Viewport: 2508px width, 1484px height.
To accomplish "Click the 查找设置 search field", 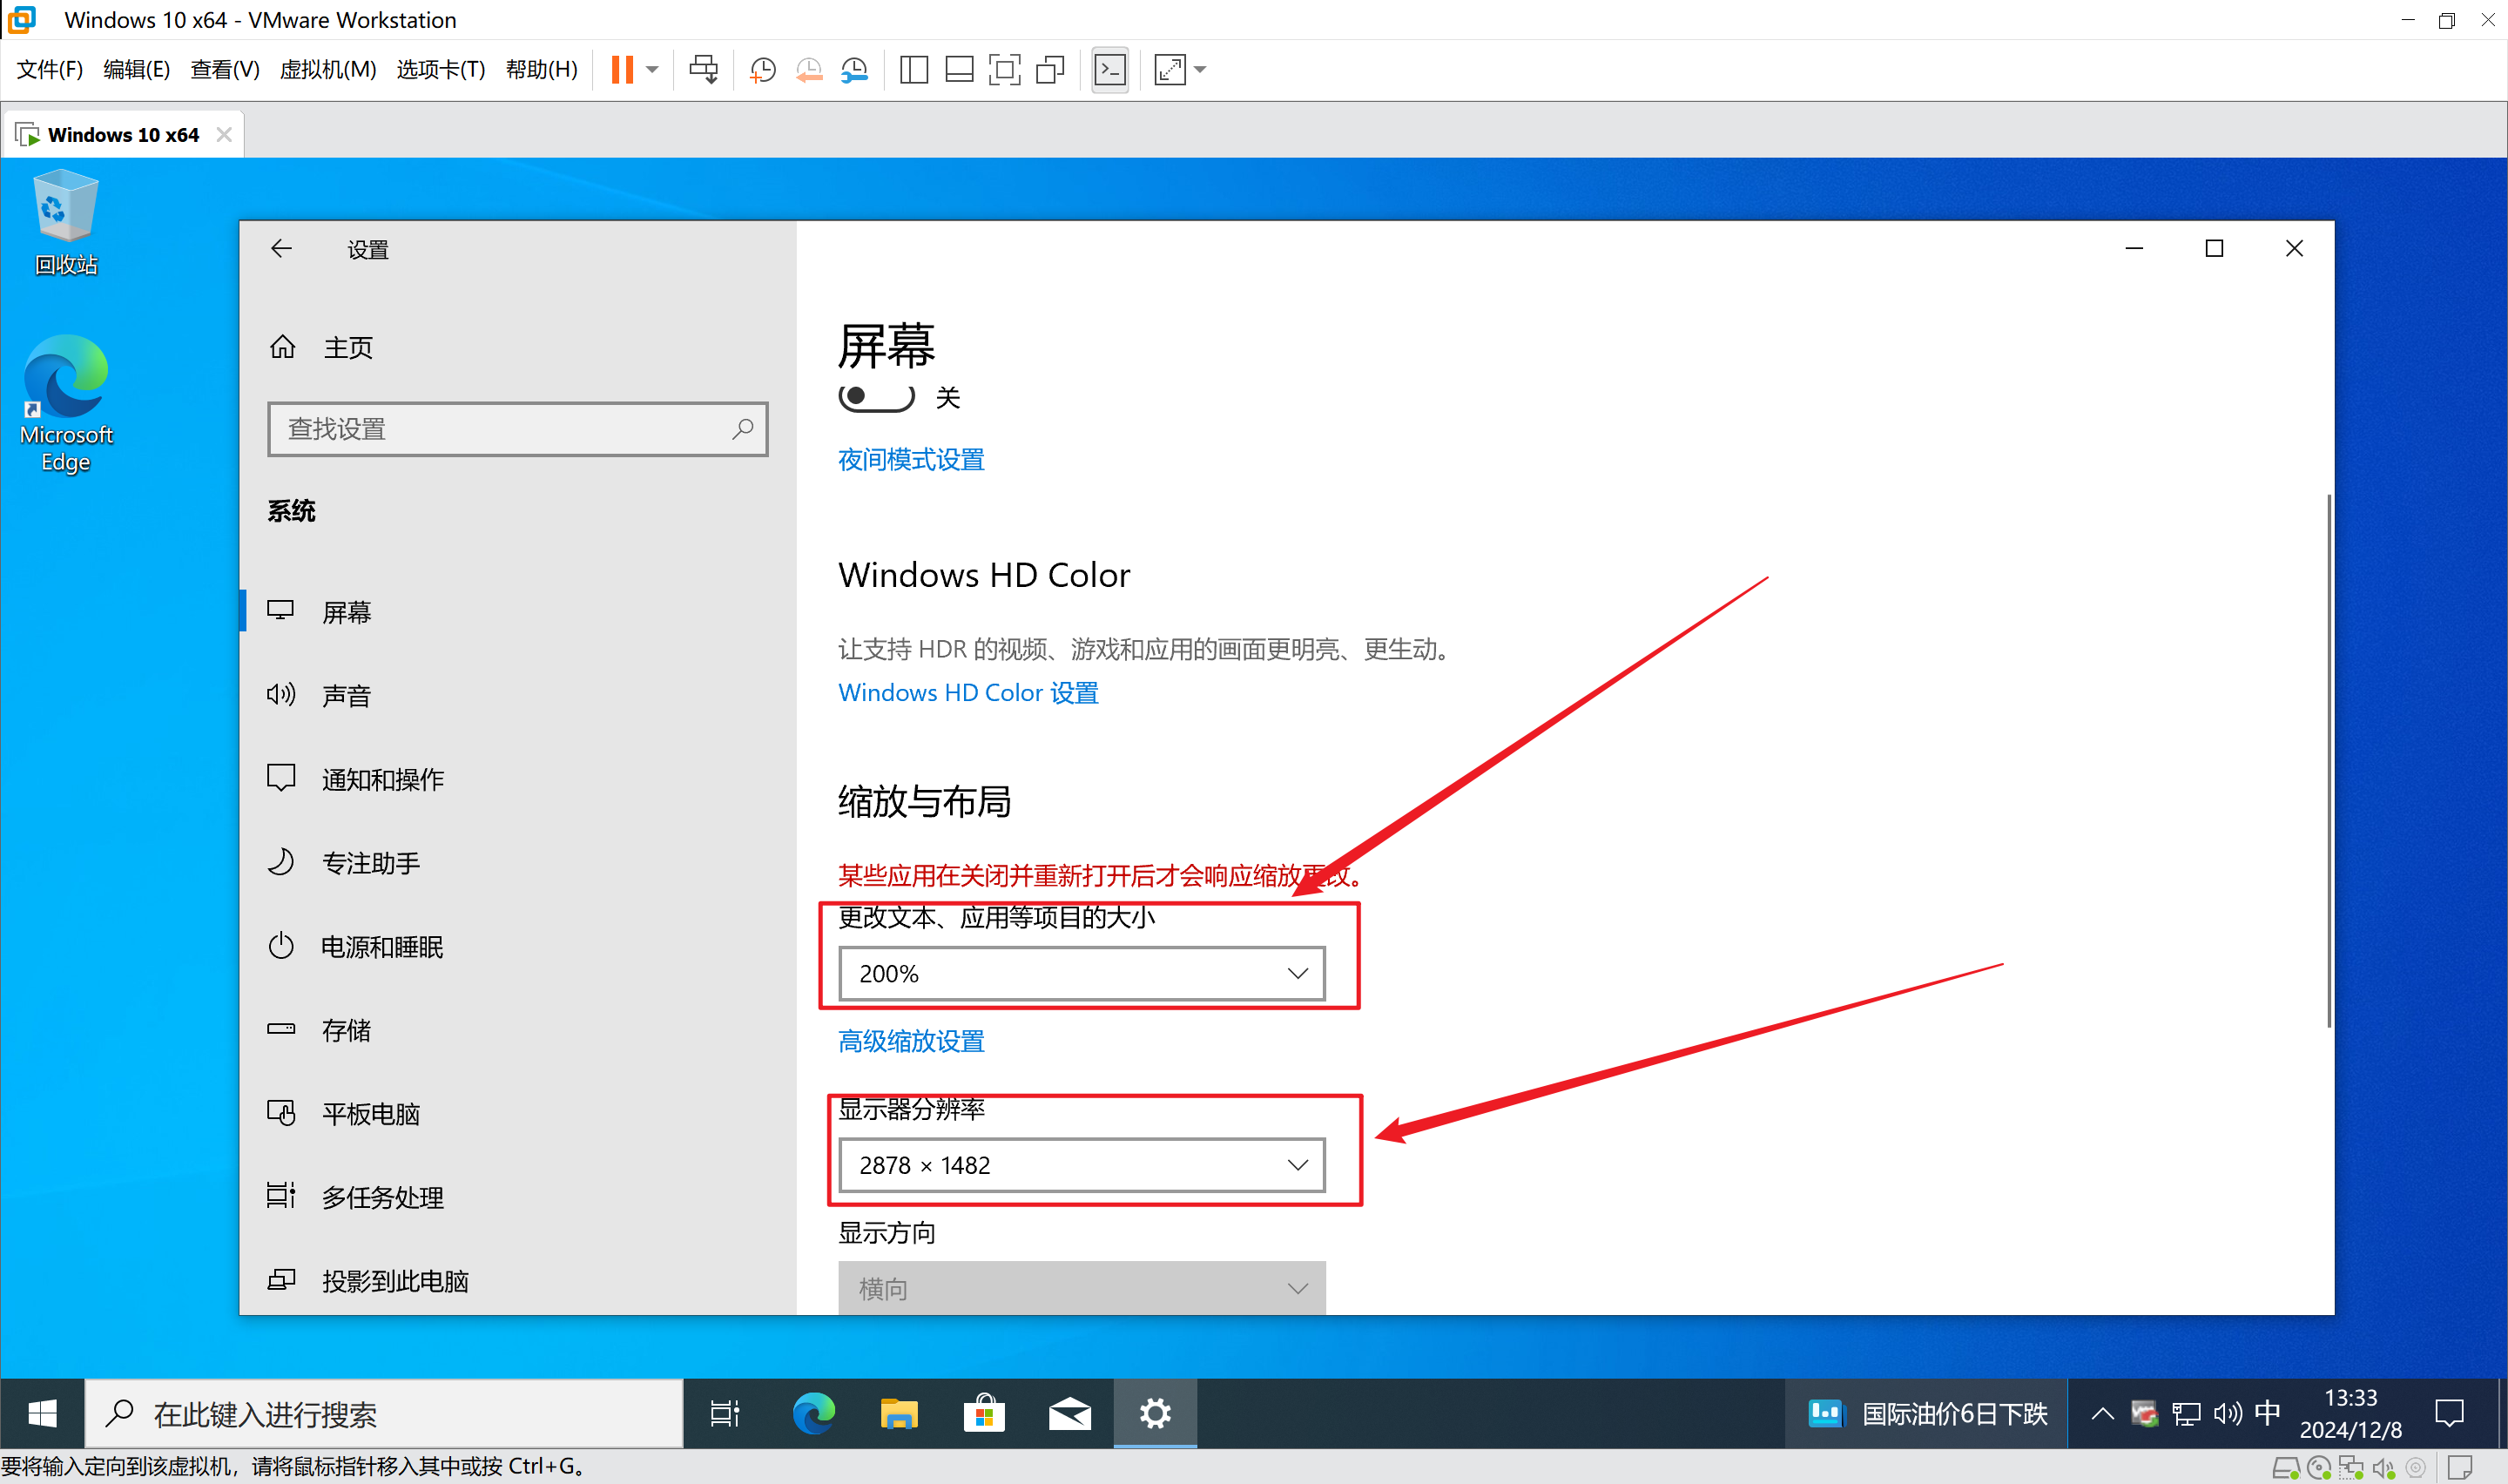I will tap(505, 429).
